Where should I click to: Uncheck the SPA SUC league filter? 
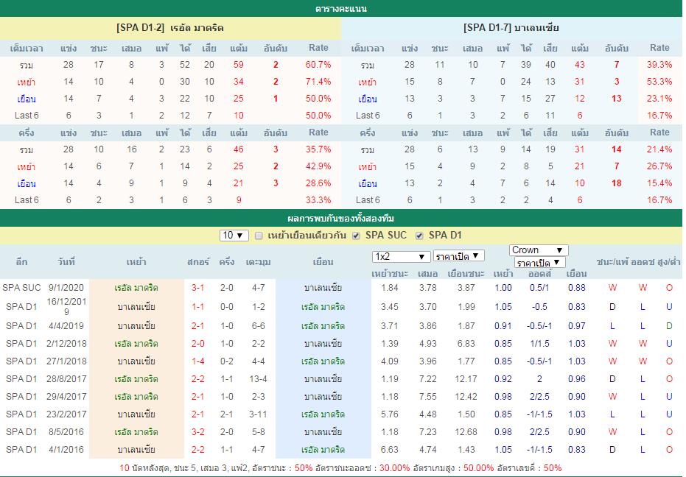tap(356, 236)
